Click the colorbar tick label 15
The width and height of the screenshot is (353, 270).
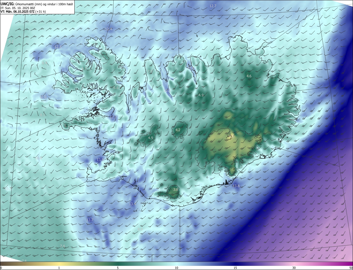(x=235, y=268)
